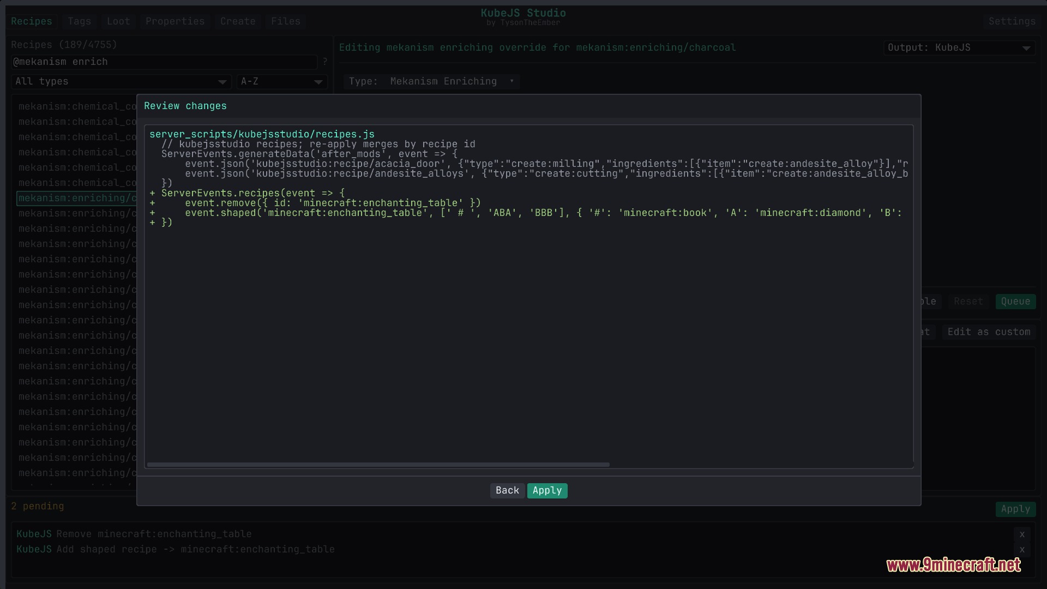
Task: Switch to the Loot tab
Action: coord(118,21)
